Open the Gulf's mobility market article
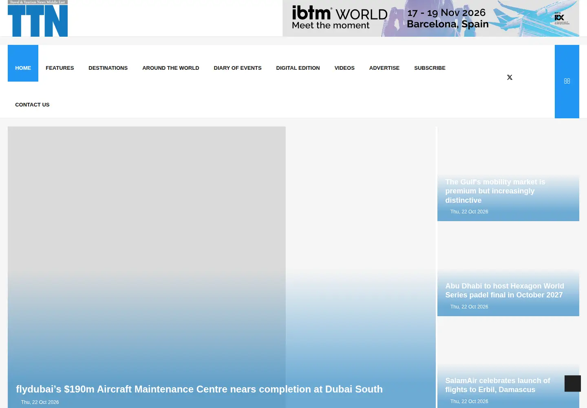 495,191
